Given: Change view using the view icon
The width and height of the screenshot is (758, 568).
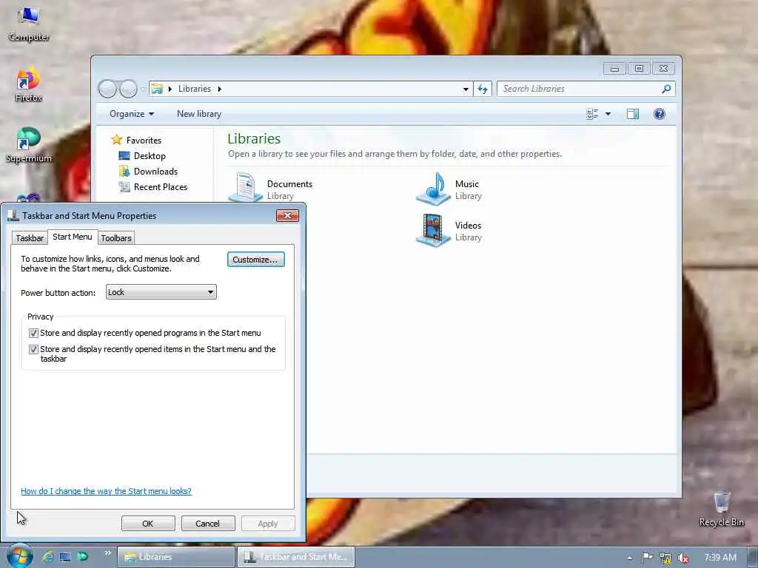Looking at the screenshot, I should [x=592, y=114].
